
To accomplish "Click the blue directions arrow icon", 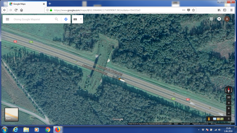I will click(x=66, y=19).
